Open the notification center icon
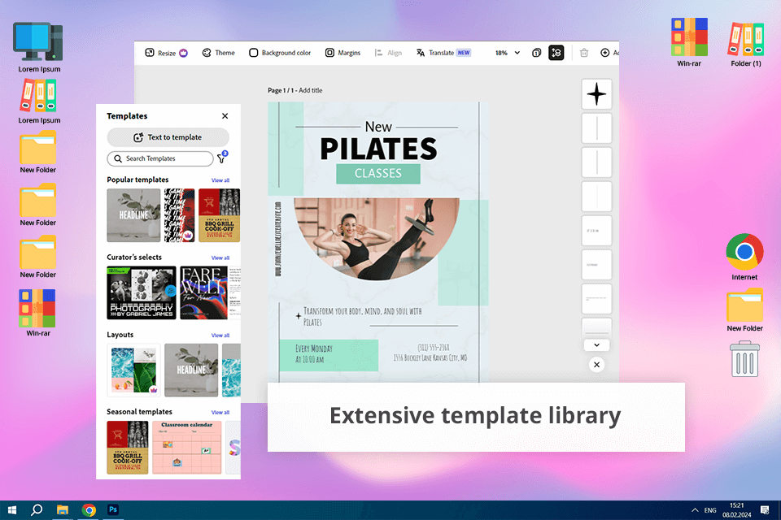 [x=765, y=510]
